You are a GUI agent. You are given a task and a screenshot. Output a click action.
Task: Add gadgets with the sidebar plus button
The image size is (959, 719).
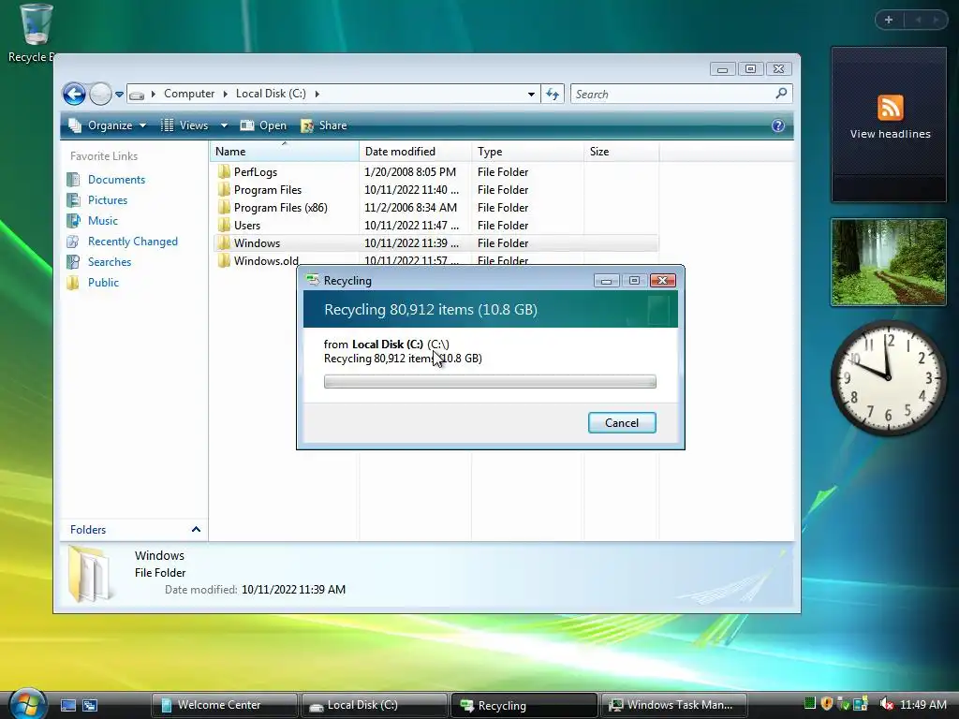889,20
